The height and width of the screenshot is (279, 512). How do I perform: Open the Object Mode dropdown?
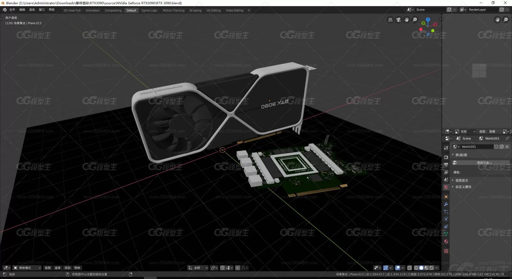[27, 268]
